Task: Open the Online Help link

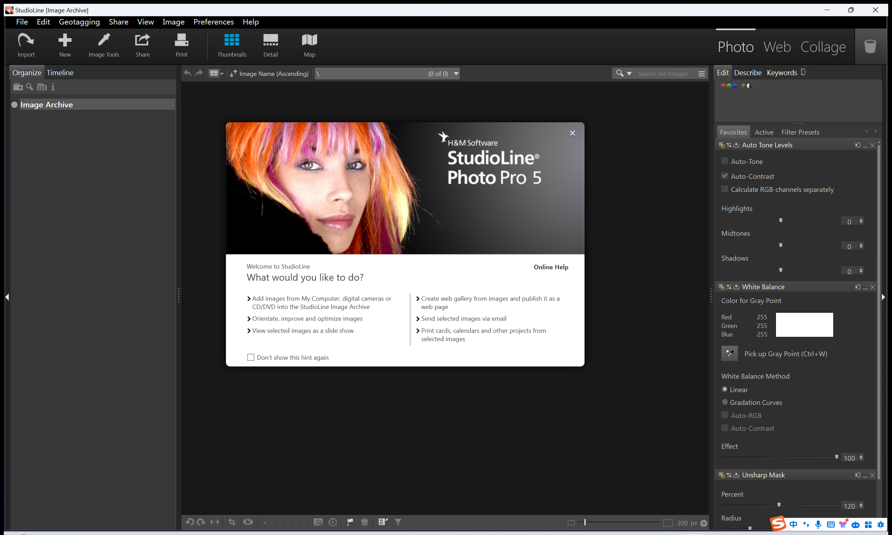Action: click(x=551, y=267)
